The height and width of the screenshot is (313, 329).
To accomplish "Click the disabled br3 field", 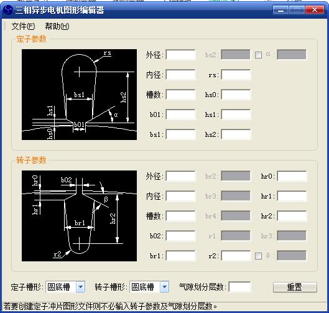I will [236, 196].
